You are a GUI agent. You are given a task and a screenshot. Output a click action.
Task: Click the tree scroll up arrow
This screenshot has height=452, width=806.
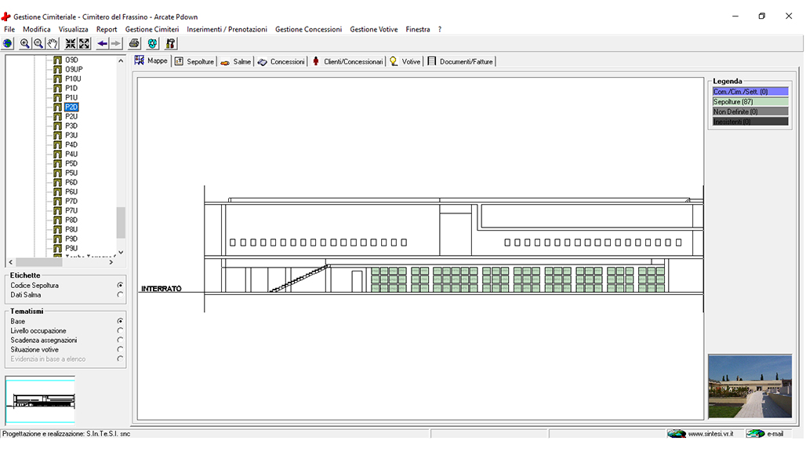click(121, 60)
